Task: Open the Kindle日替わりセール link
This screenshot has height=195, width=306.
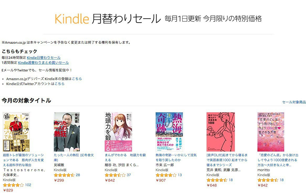Action: [x=44, y=58]
